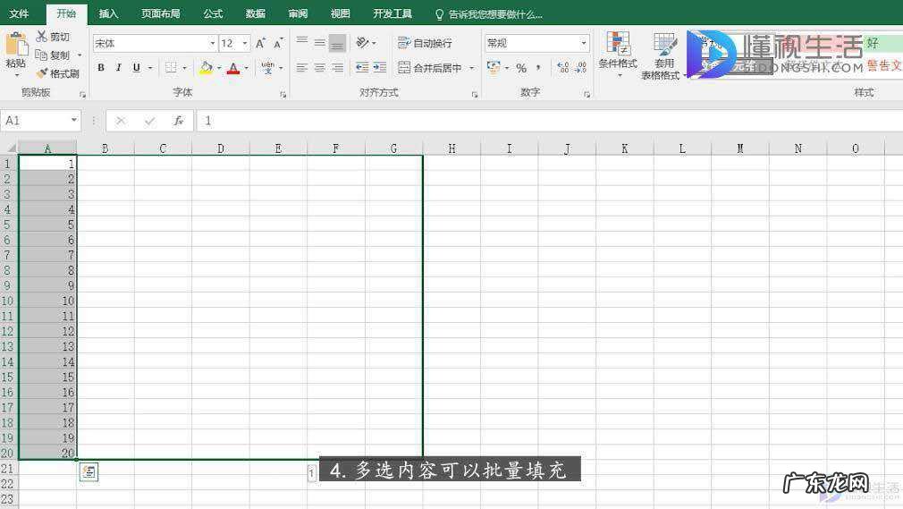This screenshot has height=509, width=903.
Task: Apply cell borders icon
Action: pos(171,67)
